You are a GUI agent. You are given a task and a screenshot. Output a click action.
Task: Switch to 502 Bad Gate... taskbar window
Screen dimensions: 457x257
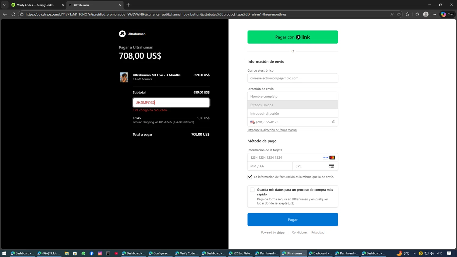[240, 253]
